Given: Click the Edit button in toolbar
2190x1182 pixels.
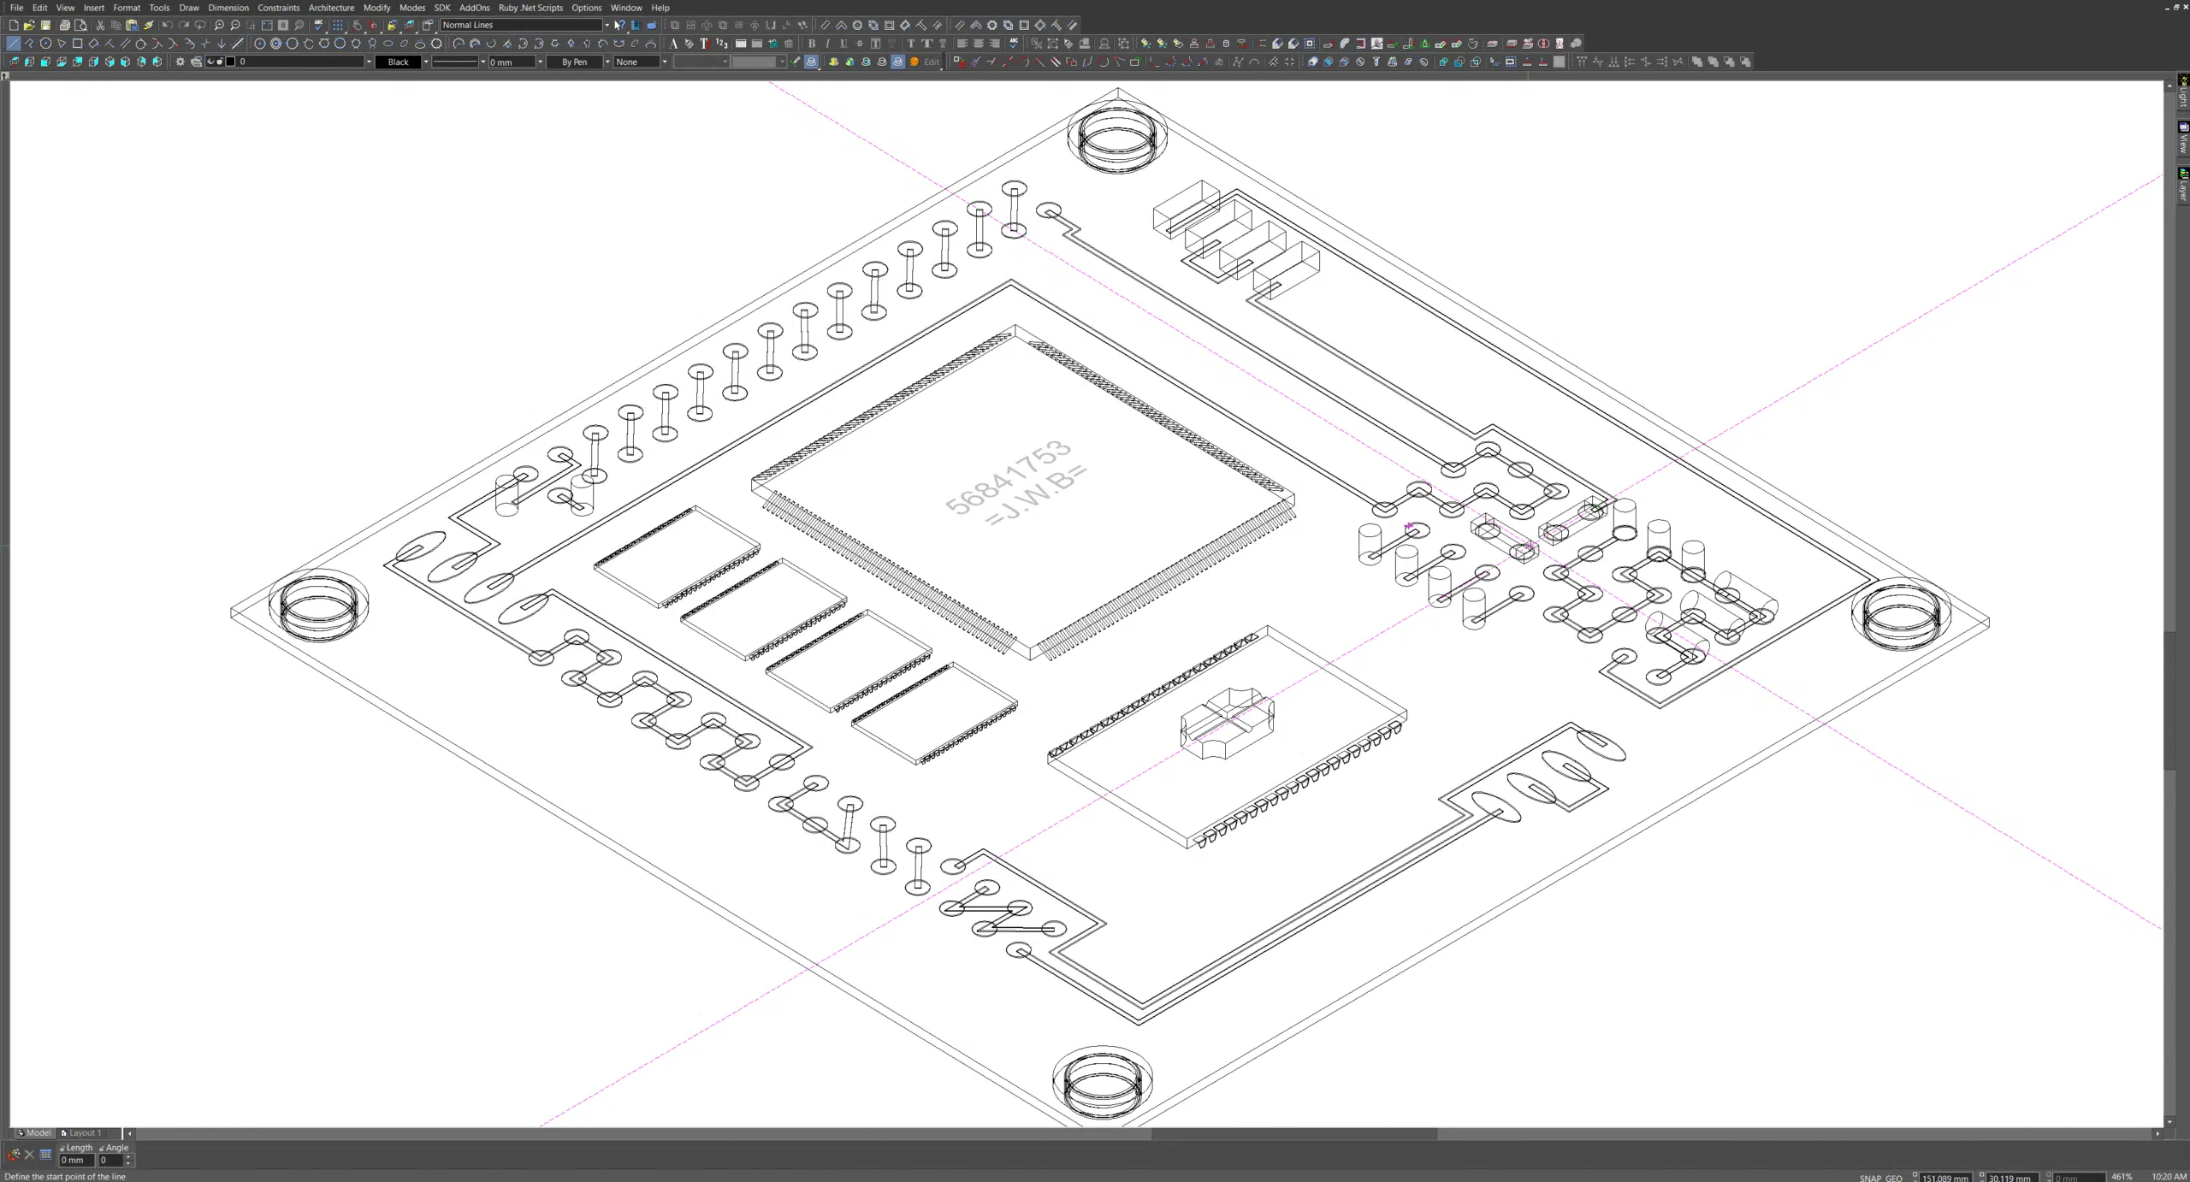Looking at the screenshot, I should click(x=932, y=62).
